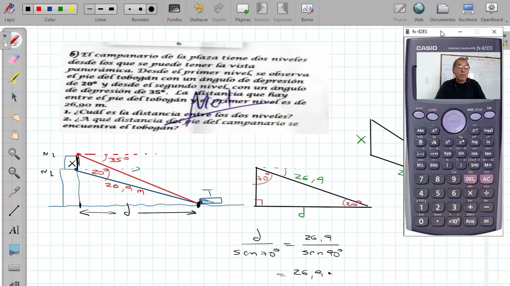Click digit 7 on calculator
This screenshot has width=510, height=286.
(x=421, y=179)
